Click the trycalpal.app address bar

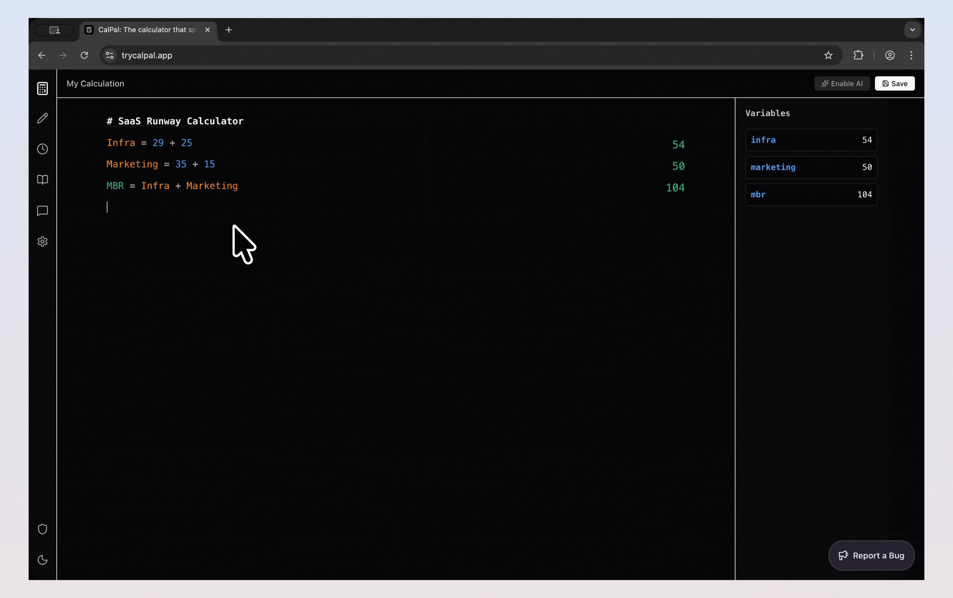[147, 56]
